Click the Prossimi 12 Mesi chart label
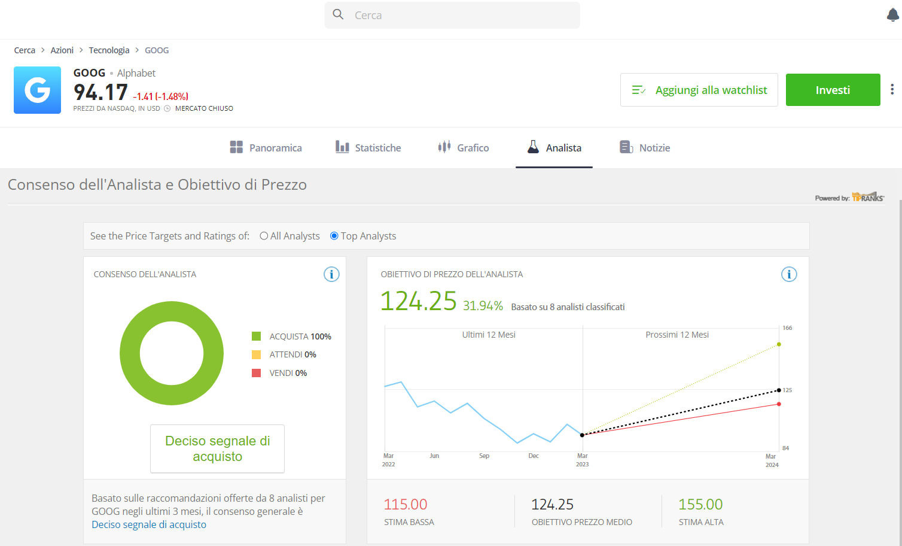Viewport: 902px width, 546px height. 677,335
